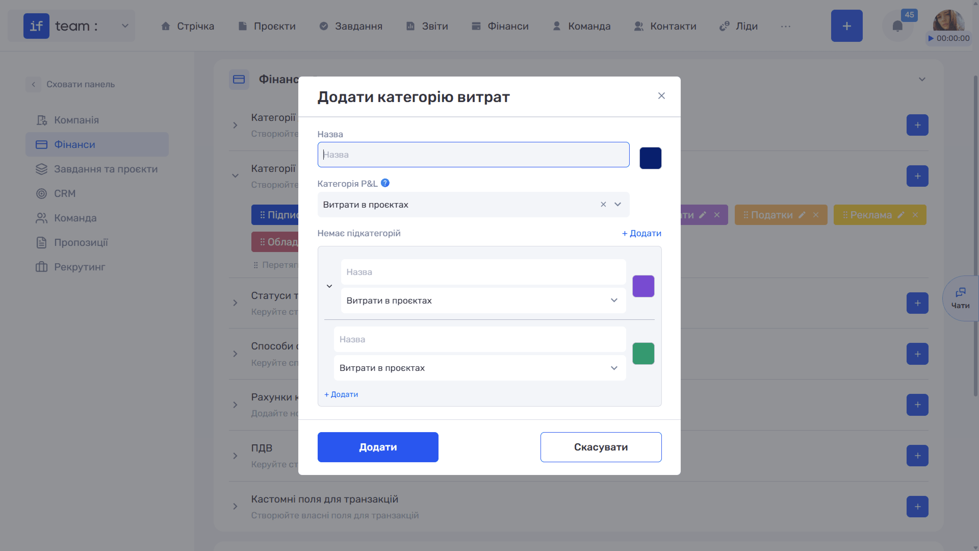Click the back arrow beside Сховати панель
The height and width of the screenshot is (551, 979).
pyautogui.click(x=33, y=84)
